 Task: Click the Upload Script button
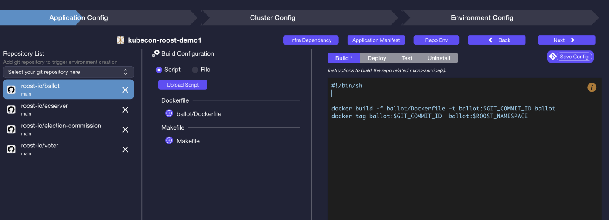tap(183, 85)
